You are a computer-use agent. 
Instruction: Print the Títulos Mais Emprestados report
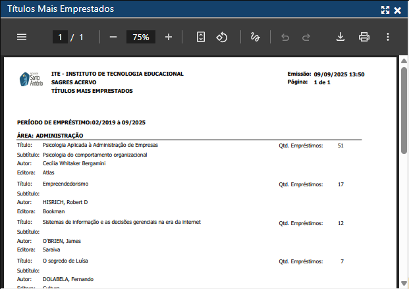click(364, 38)
